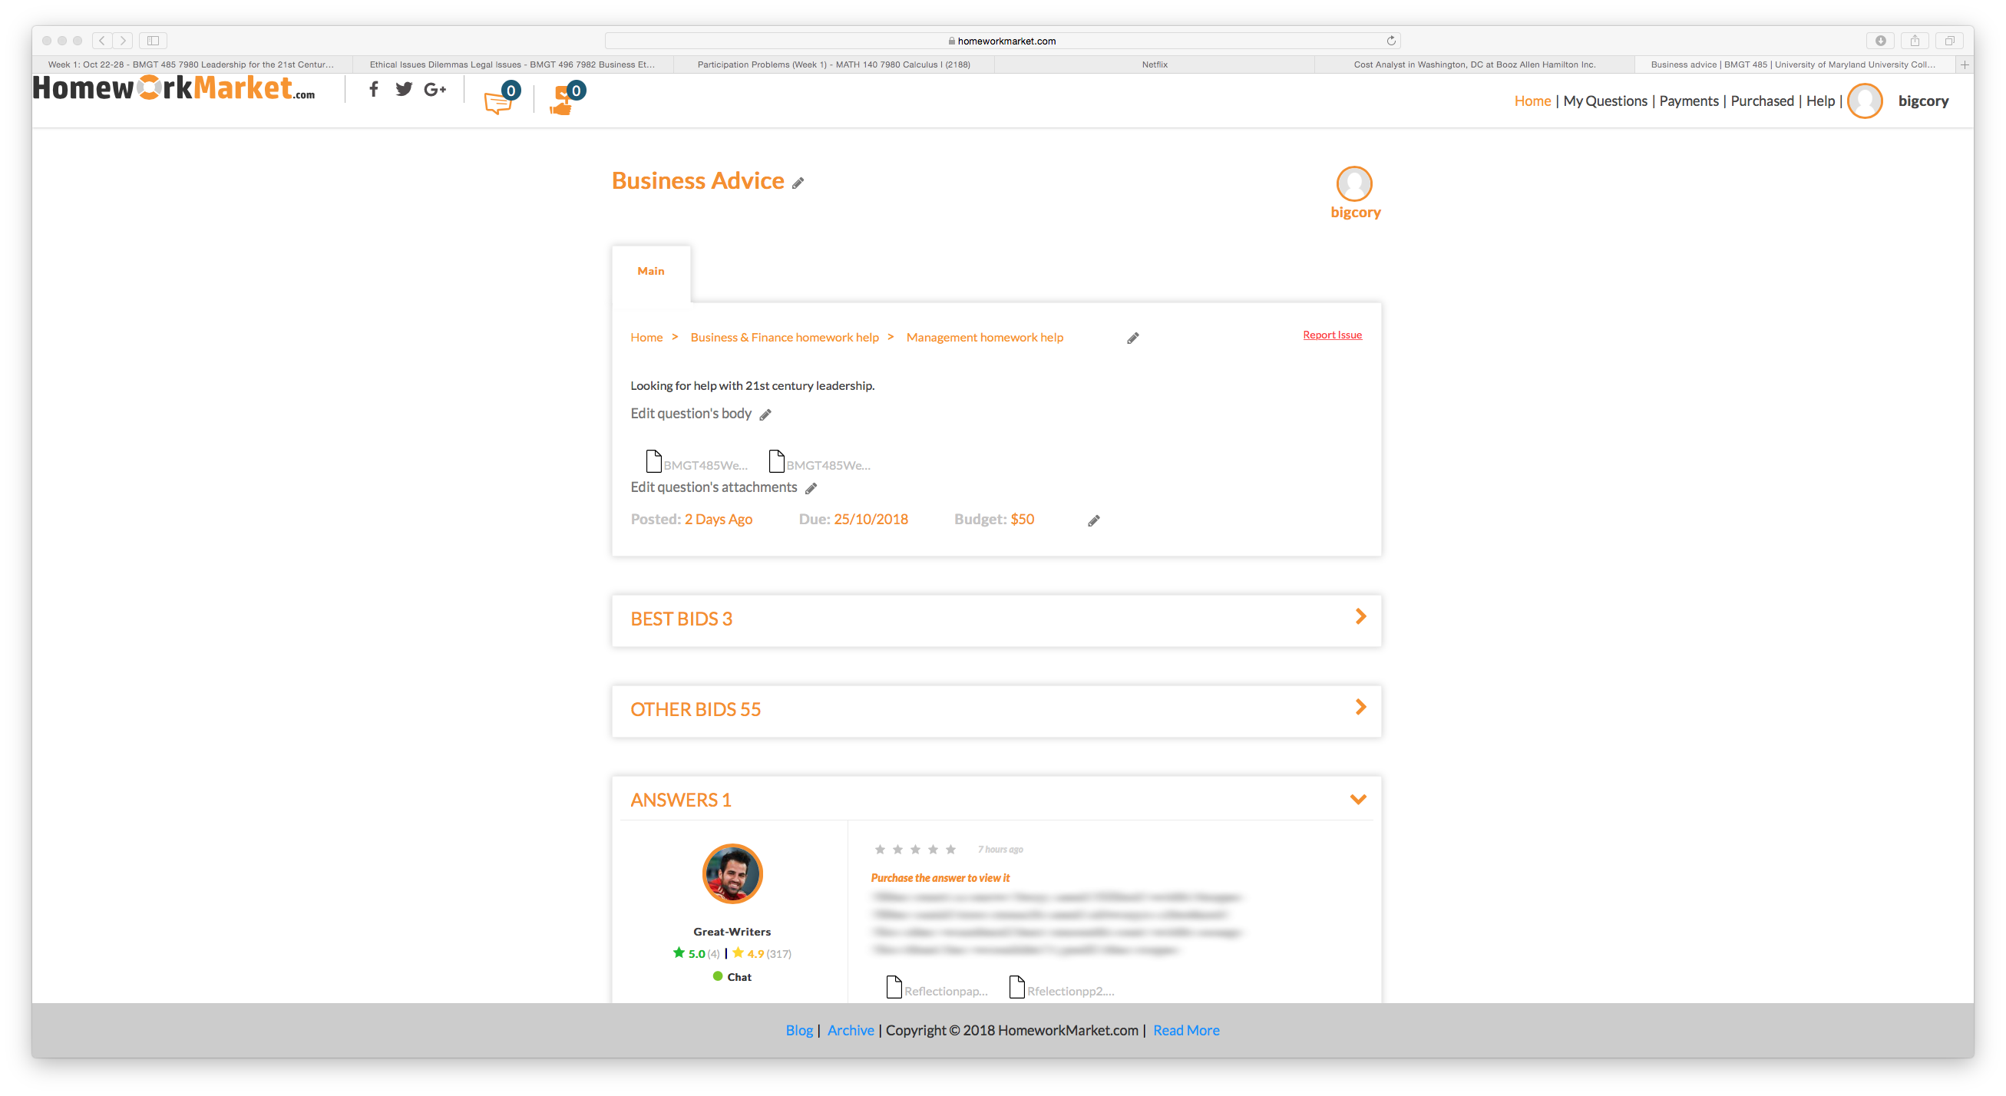Open Business & Finance homework help breadcrumb

click(x=784, y=338)
